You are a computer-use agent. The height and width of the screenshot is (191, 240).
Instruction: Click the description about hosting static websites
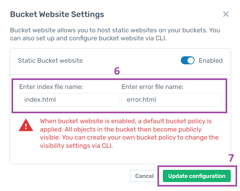(115, 34)
